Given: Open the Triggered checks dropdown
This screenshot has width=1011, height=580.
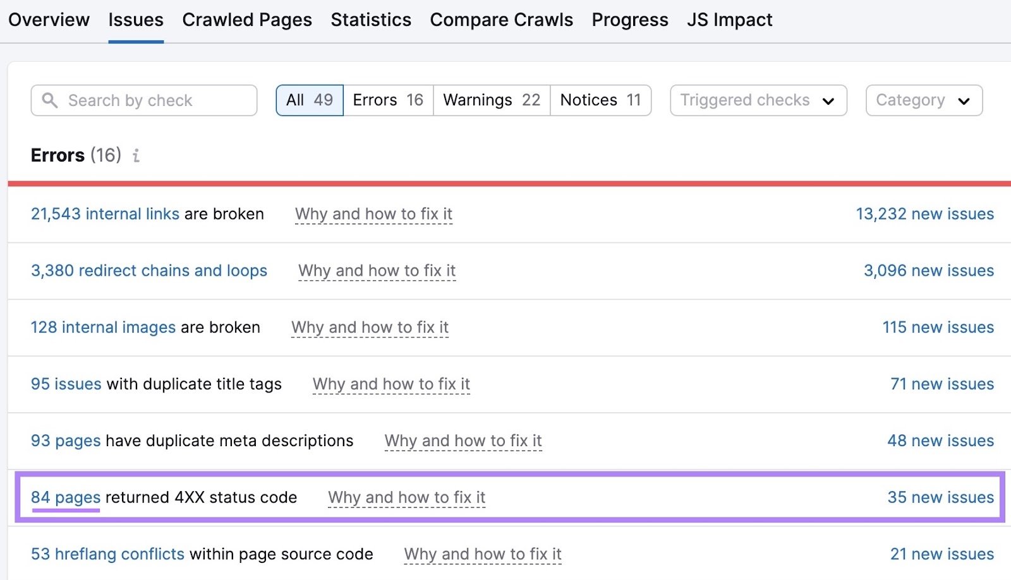Looking at the screenshot, I should (x=758, y=100).
